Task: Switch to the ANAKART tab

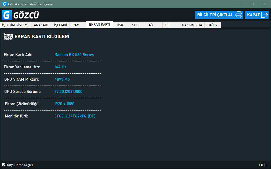Action: [41, 25]
